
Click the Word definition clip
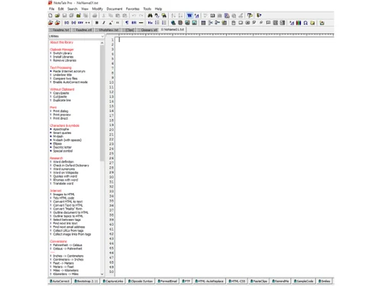pyautogui.click(x=63, y=162)
